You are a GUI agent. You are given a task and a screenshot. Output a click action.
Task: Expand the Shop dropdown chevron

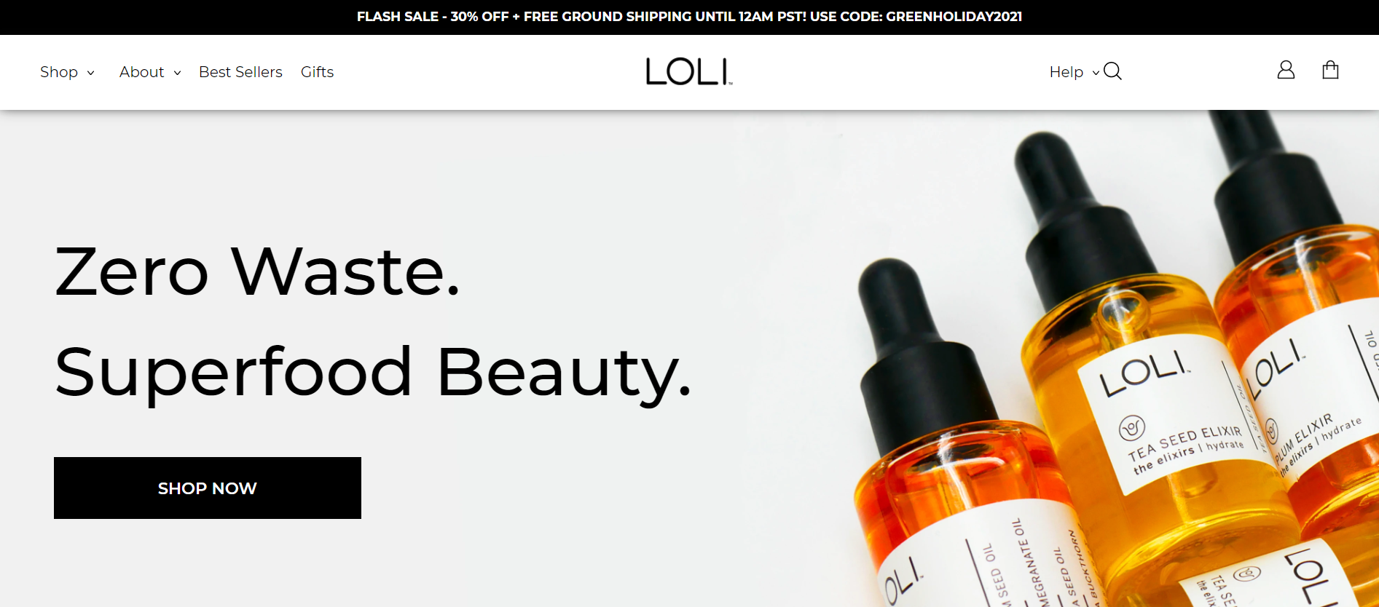pyautogui.click(x=91, y=73)
